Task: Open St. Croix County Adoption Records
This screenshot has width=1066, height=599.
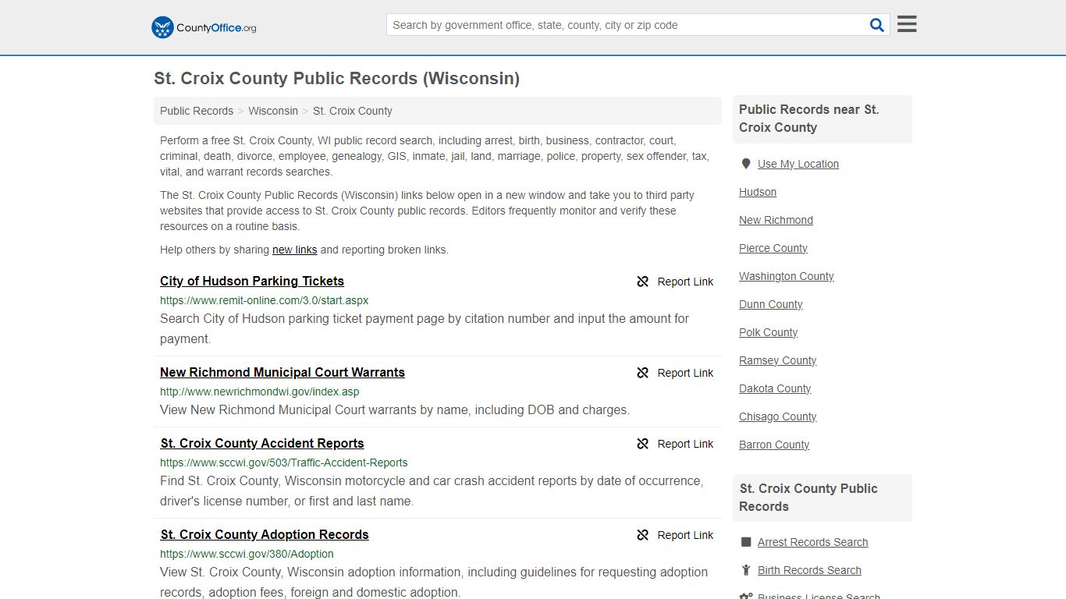Action: pyautogui.click(x=265, y=534)
